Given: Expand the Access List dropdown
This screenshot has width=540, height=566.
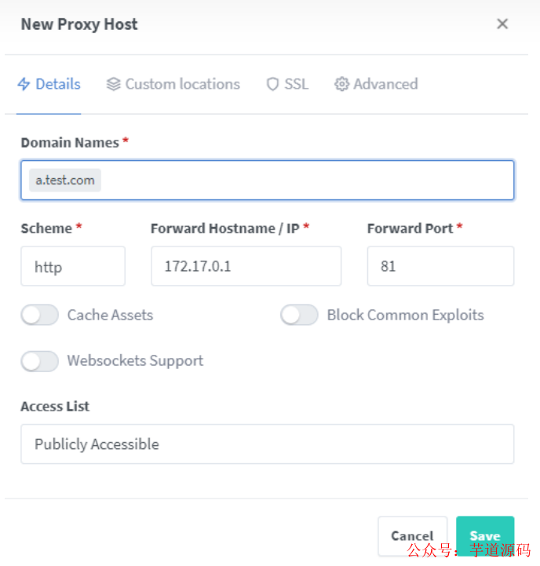Looking at the screenshot, I should (267, 444).
